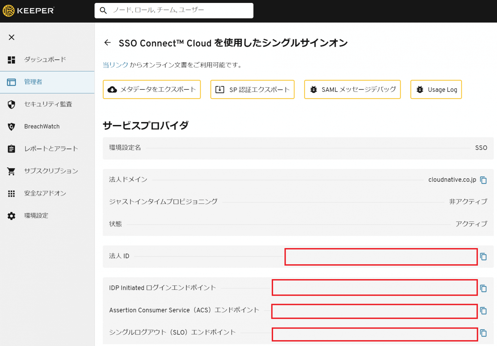Copy the 法人 ID value
497x346 pixels.
[x=483, y=257]
